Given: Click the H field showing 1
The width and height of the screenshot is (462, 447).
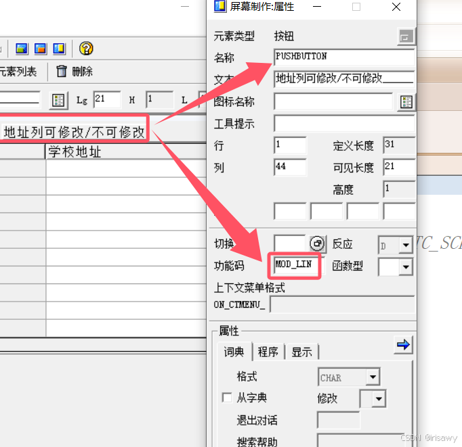Looking at the screenshot, I should tap(159, 99).
